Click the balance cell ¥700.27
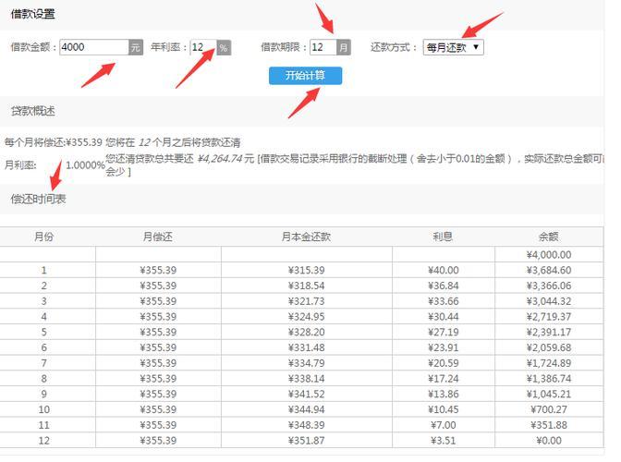 [x=549, y=409]
